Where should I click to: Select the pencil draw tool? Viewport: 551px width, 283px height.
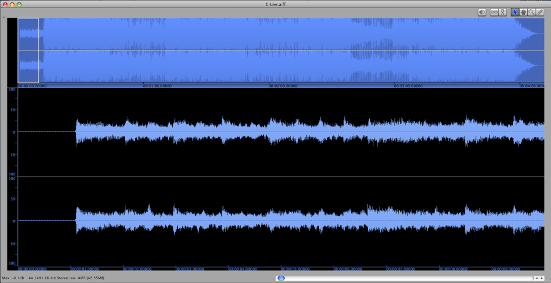click(540, 12)
